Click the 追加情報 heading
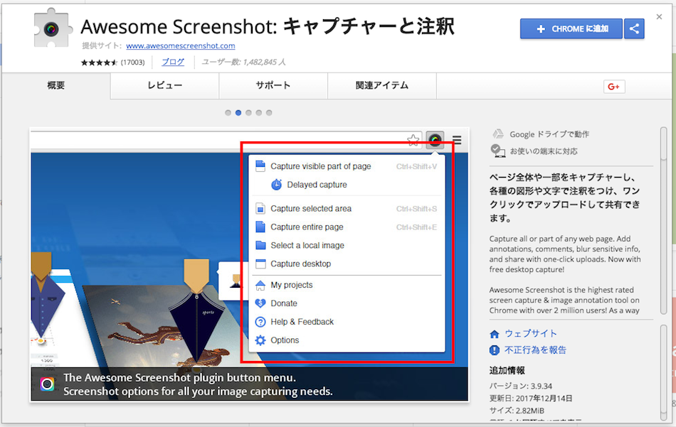Image resolution: width=676 pixels, height=427 pixels. 507,370
